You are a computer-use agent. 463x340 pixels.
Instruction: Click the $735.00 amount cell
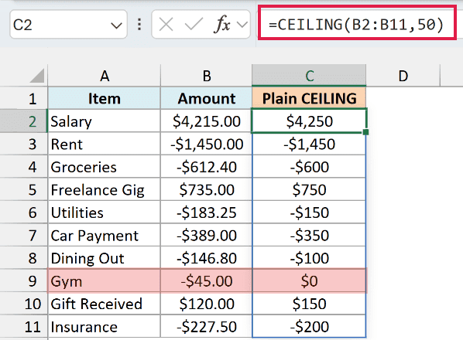click(x=207, y=189)
